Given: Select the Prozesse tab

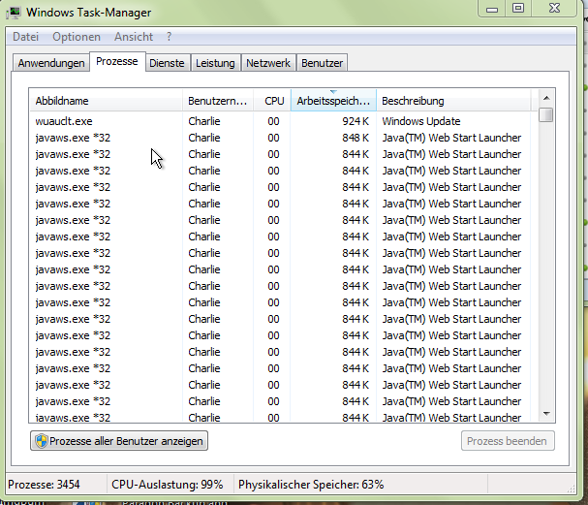Looking at the screenshot, I should click(117, 61).
